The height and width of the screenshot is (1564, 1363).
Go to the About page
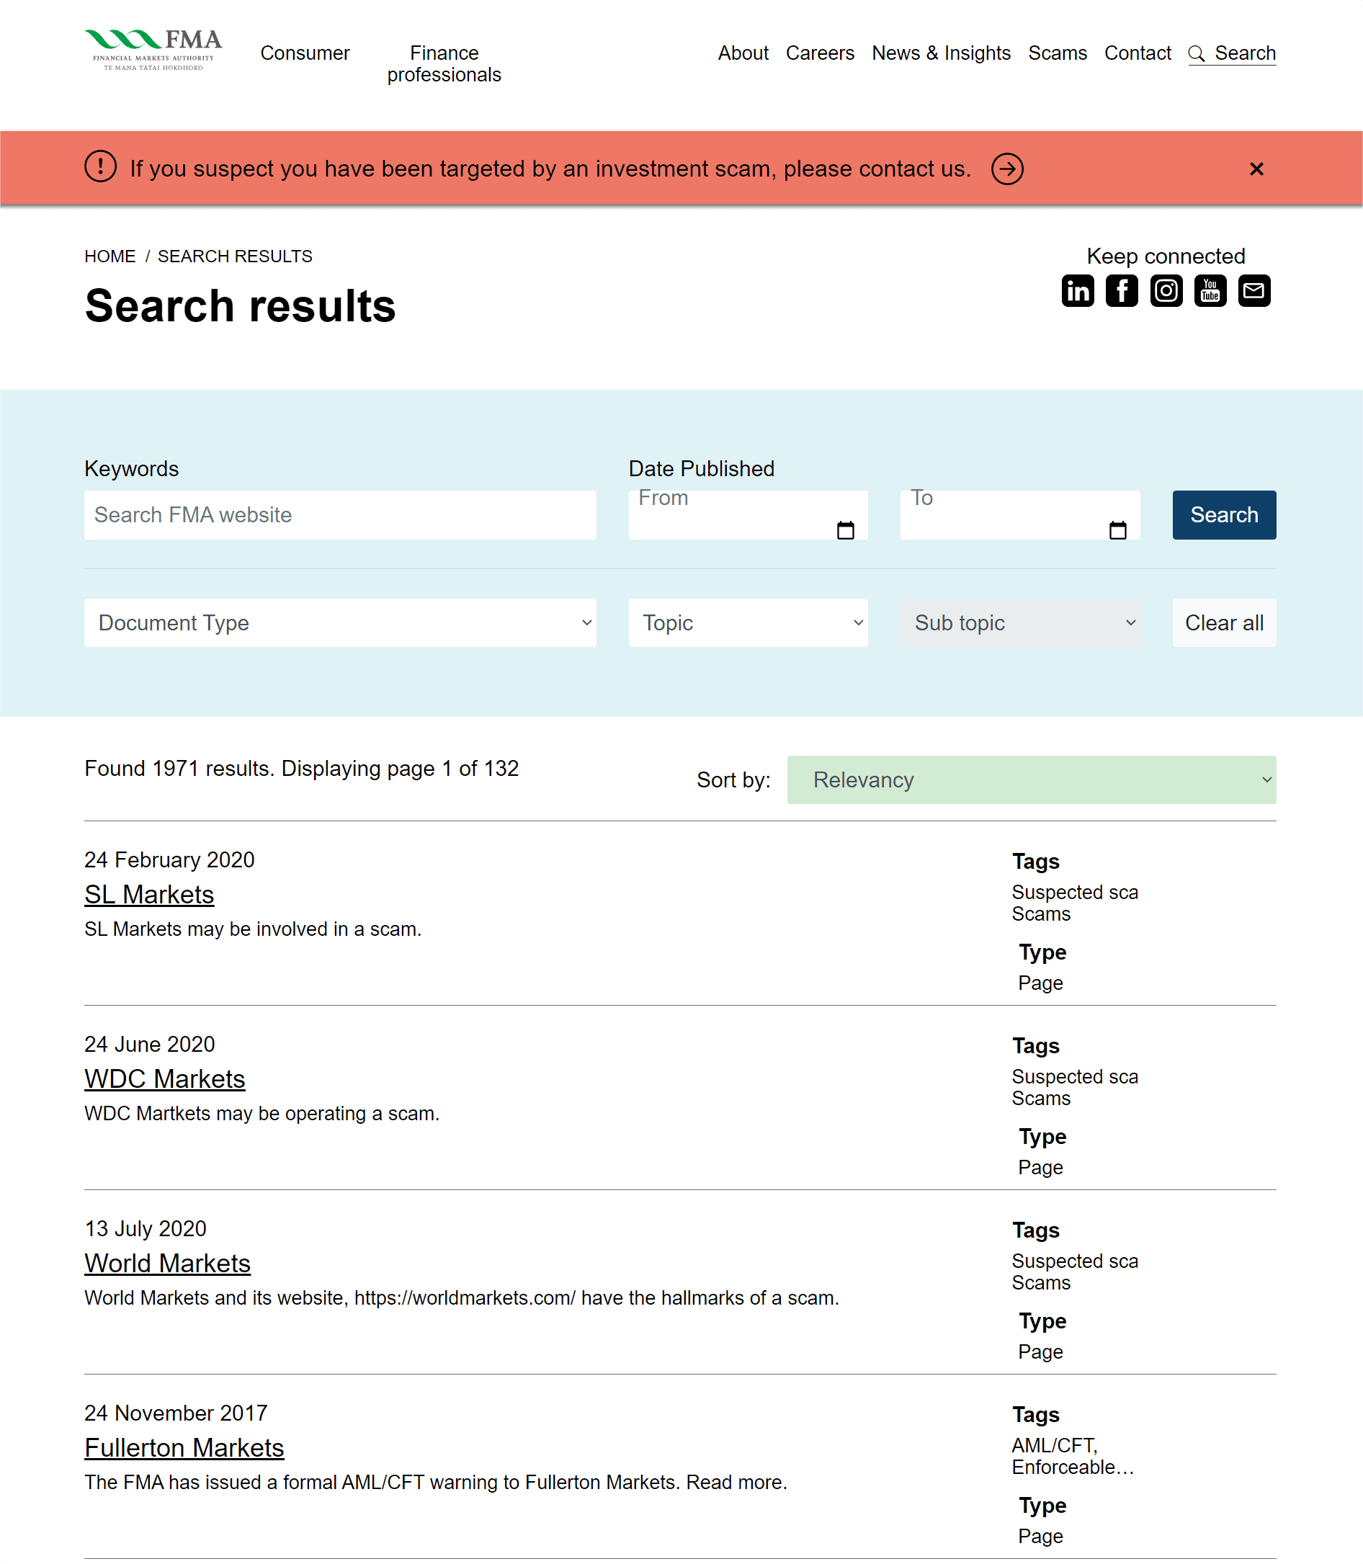[743, 53]
